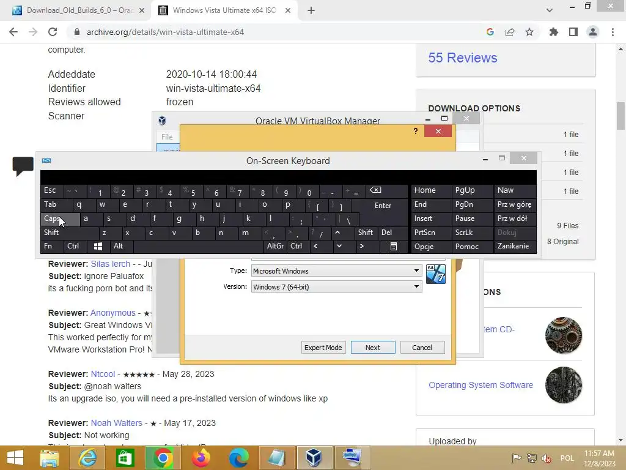This screenshot has height=470, width=626.
Task: Open Microsoft Edge from the taskbar
Action: click(x=239, y=458)
